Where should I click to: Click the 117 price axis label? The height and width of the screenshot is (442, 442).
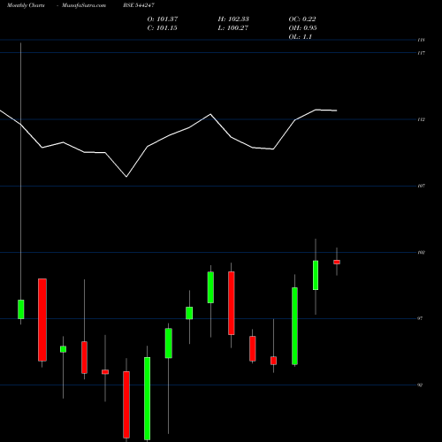point(421,53)
